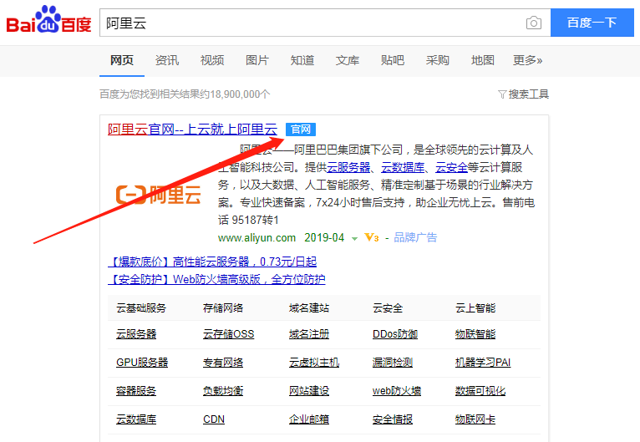640x442 pixels.
Task: Click the search input field containing 阿里云
Action: point(309,23)
